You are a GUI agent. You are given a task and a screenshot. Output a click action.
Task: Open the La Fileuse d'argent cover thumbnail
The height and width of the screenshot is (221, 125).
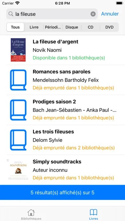18,50
